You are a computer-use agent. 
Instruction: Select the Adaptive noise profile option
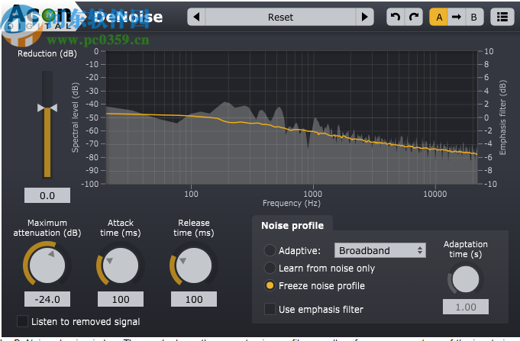(x=270, y=250)
